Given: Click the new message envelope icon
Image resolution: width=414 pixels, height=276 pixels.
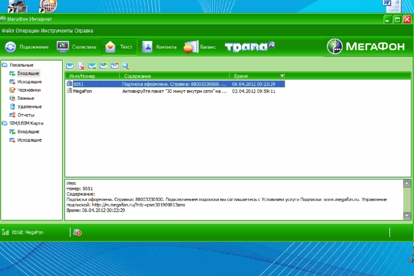Looking at the screenshot, I should pyautogui.click(x=70, y=66).
